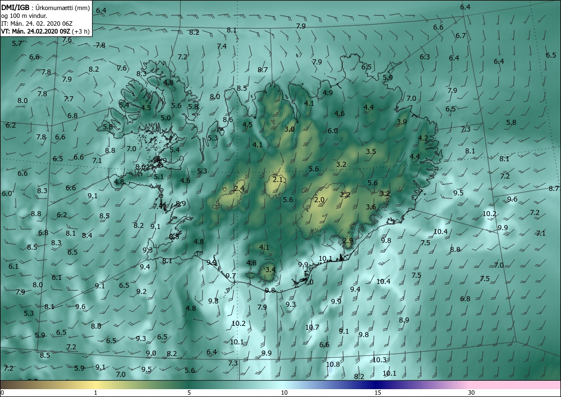This screenshot has width=561, height=397.
Task: Click the pink segment of the color scale
Action: click(515, 385)
